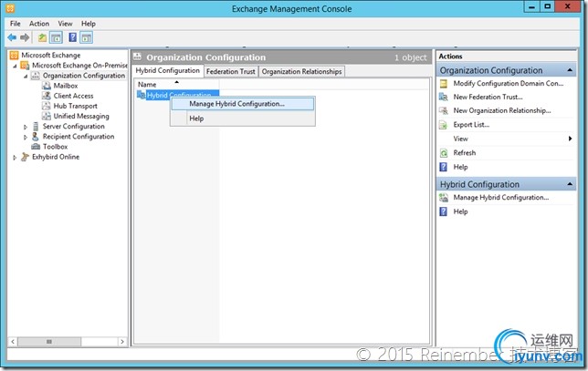The width and height of the screenshot is (588, 371).
Task: Click the Recipient Configuration person icon
Action: pyautogui.click(x=36, y=136)
